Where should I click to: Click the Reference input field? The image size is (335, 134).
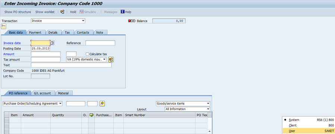tap(100, 43)
